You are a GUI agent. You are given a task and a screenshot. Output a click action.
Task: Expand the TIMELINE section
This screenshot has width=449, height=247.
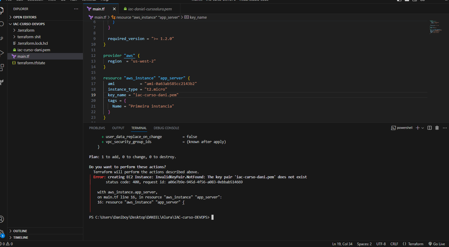45,238
